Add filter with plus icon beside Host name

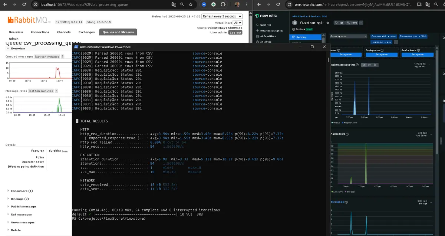[396, 42]
